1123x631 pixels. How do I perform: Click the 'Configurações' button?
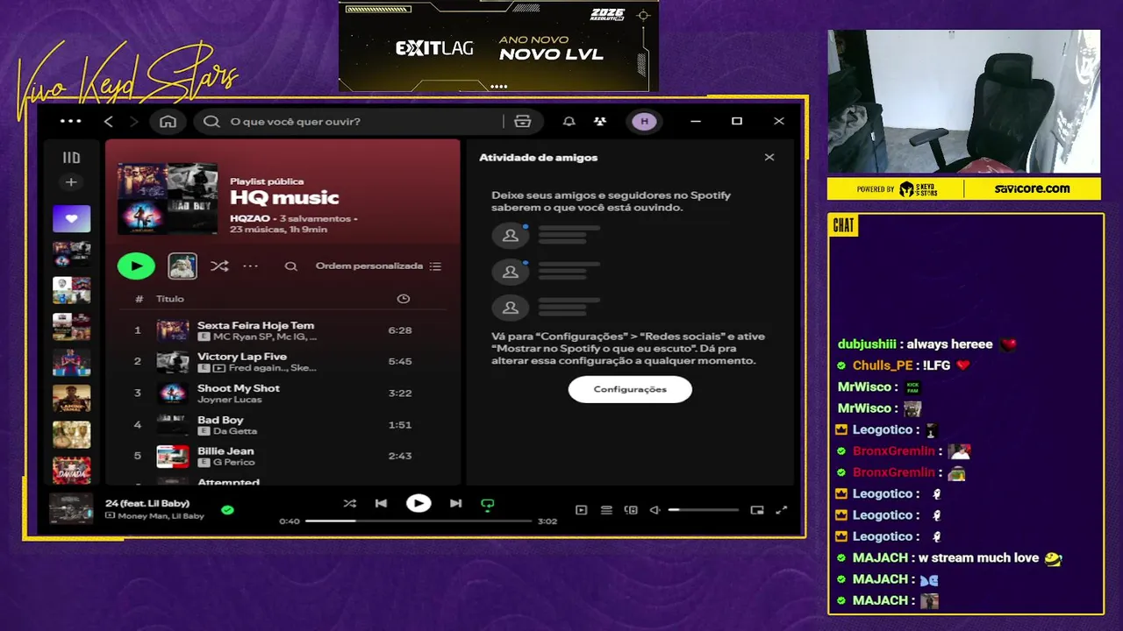(x=630, y=389)
